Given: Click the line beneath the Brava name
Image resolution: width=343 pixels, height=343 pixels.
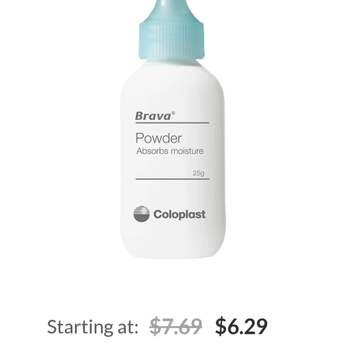Looking at the screenshot, I should click(x=172, y=123).
